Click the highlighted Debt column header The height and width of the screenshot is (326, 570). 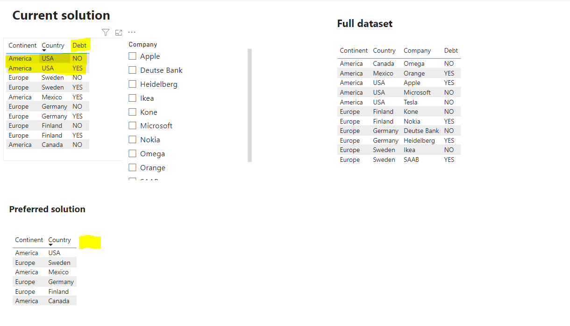point(79,45)
